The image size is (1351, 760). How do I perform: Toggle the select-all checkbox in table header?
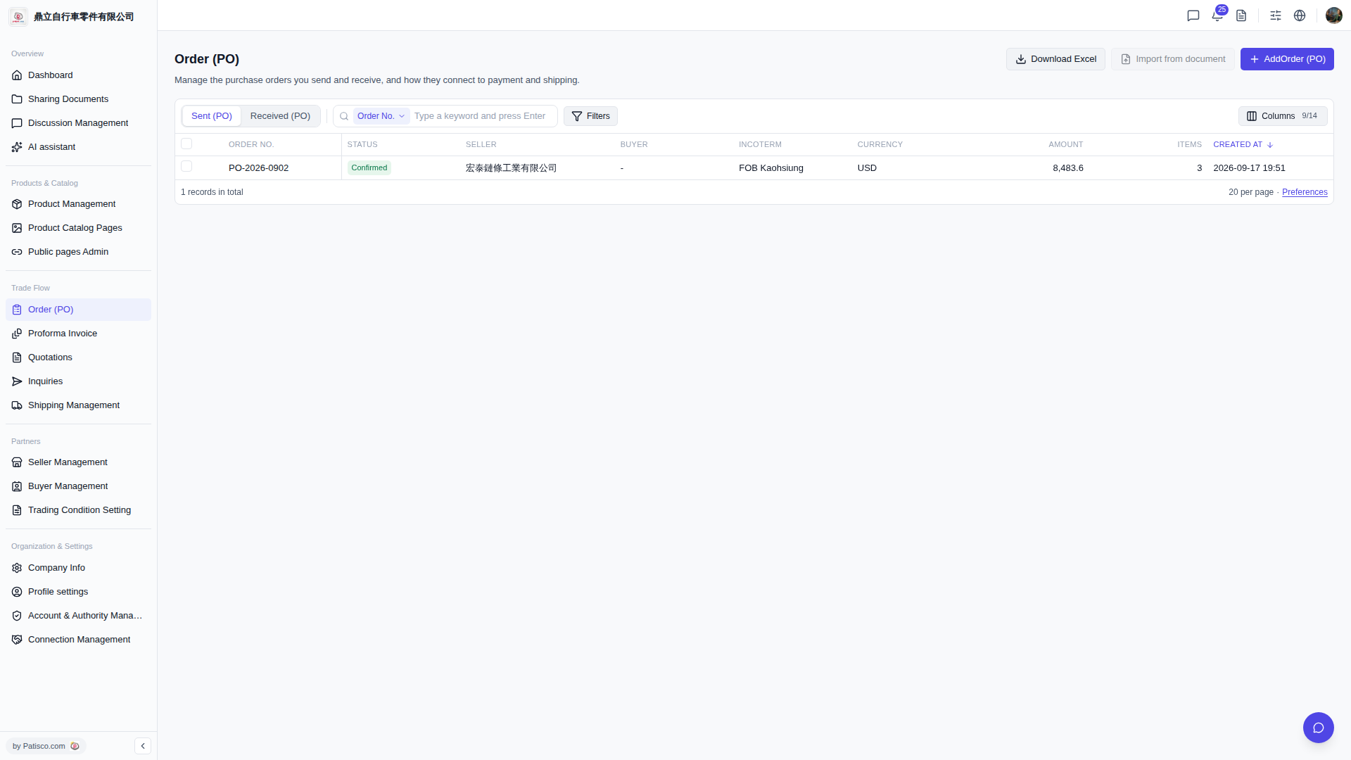(186, 144)
